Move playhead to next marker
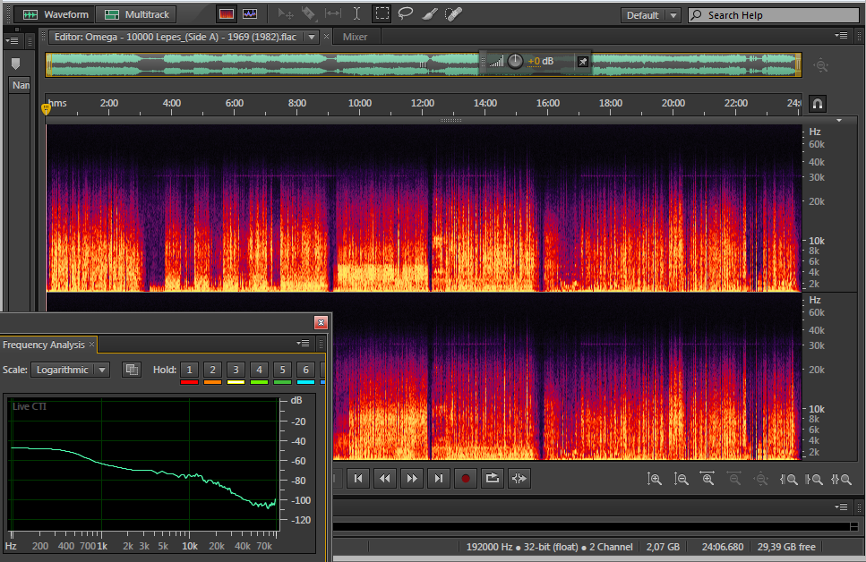Screen dimensions: 866x562 438,479
